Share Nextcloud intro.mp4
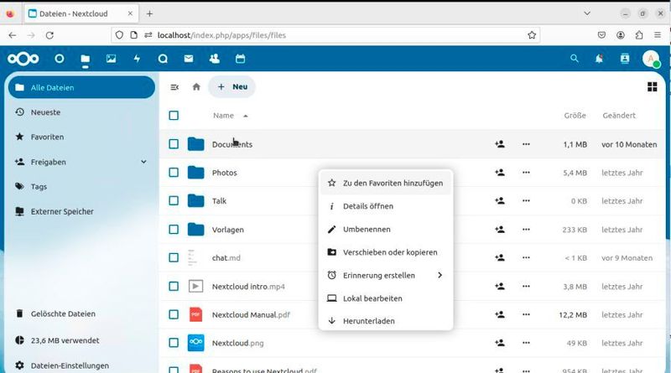Viewport: 671px width, 373px height. pyautogui.click(x=500, y=286)
